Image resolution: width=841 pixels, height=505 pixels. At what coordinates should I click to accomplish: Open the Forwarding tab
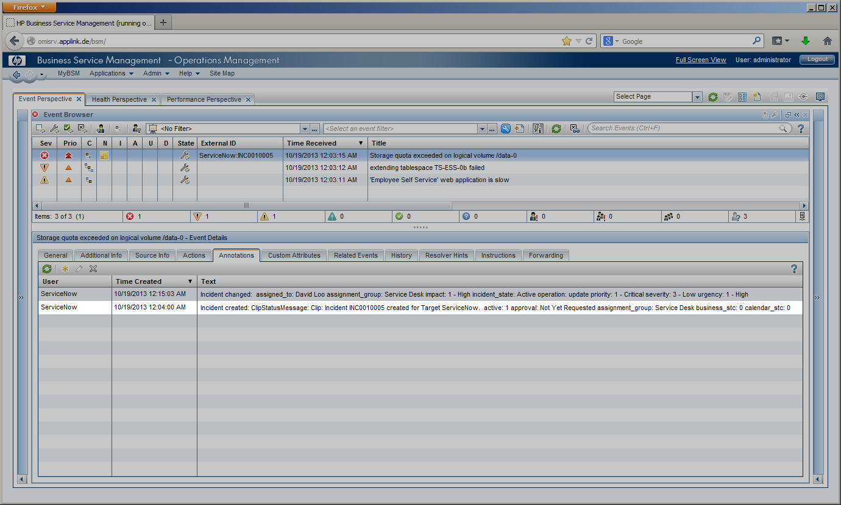[546, 255]
